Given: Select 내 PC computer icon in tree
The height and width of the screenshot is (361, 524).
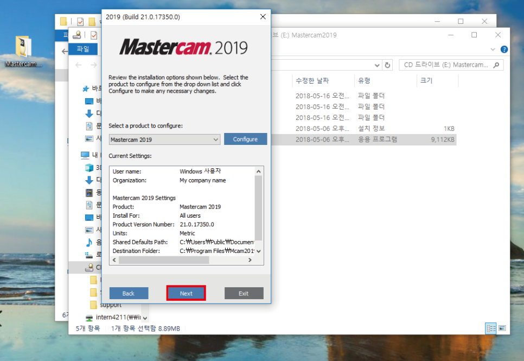Looking at the screenshot, I should [x=85, y=155].
